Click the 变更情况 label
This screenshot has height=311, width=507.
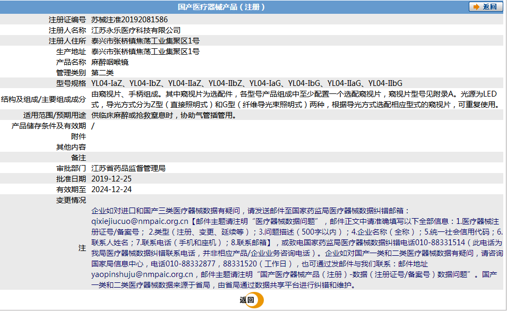tap(71, 200)
